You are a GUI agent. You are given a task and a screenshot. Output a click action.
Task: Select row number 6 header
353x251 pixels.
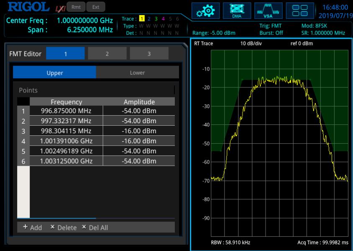pos(23,161)
